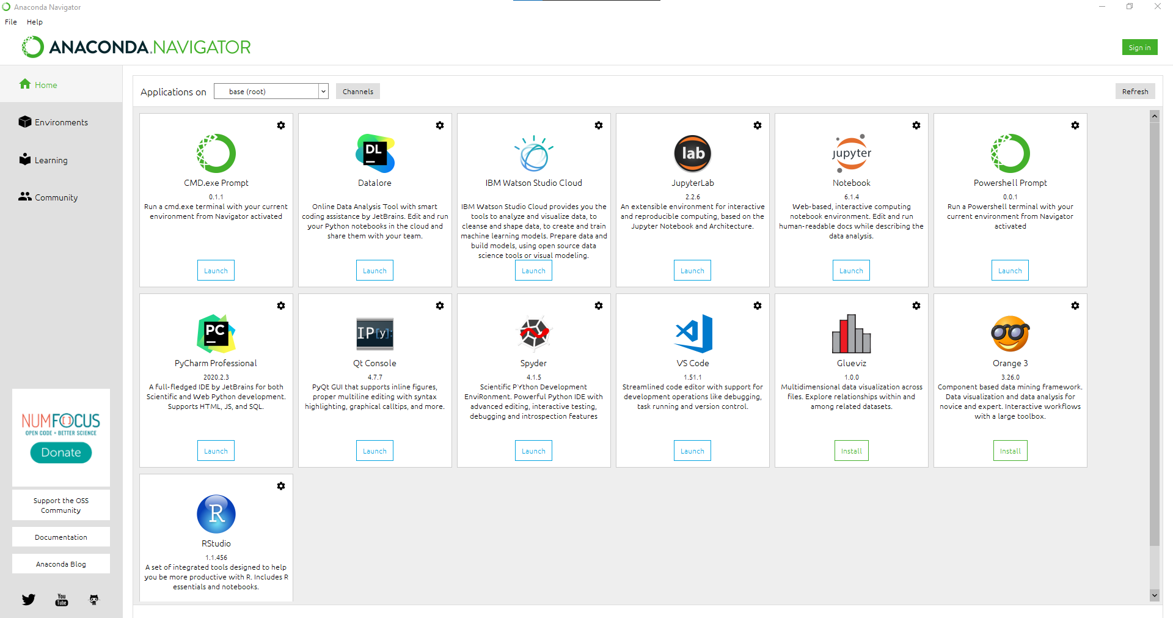1173x618 pixels.
Task: Switch to the Community tab
Action: pyautogui.click(x=61, y=197)
